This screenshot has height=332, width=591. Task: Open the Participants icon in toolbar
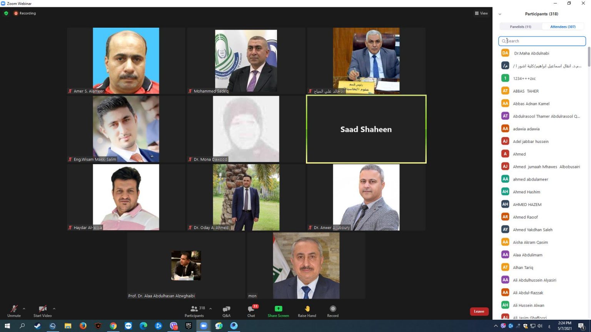[194, 309]
